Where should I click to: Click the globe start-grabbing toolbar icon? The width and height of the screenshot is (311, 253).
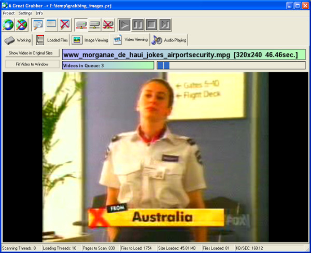pos(8,24)
